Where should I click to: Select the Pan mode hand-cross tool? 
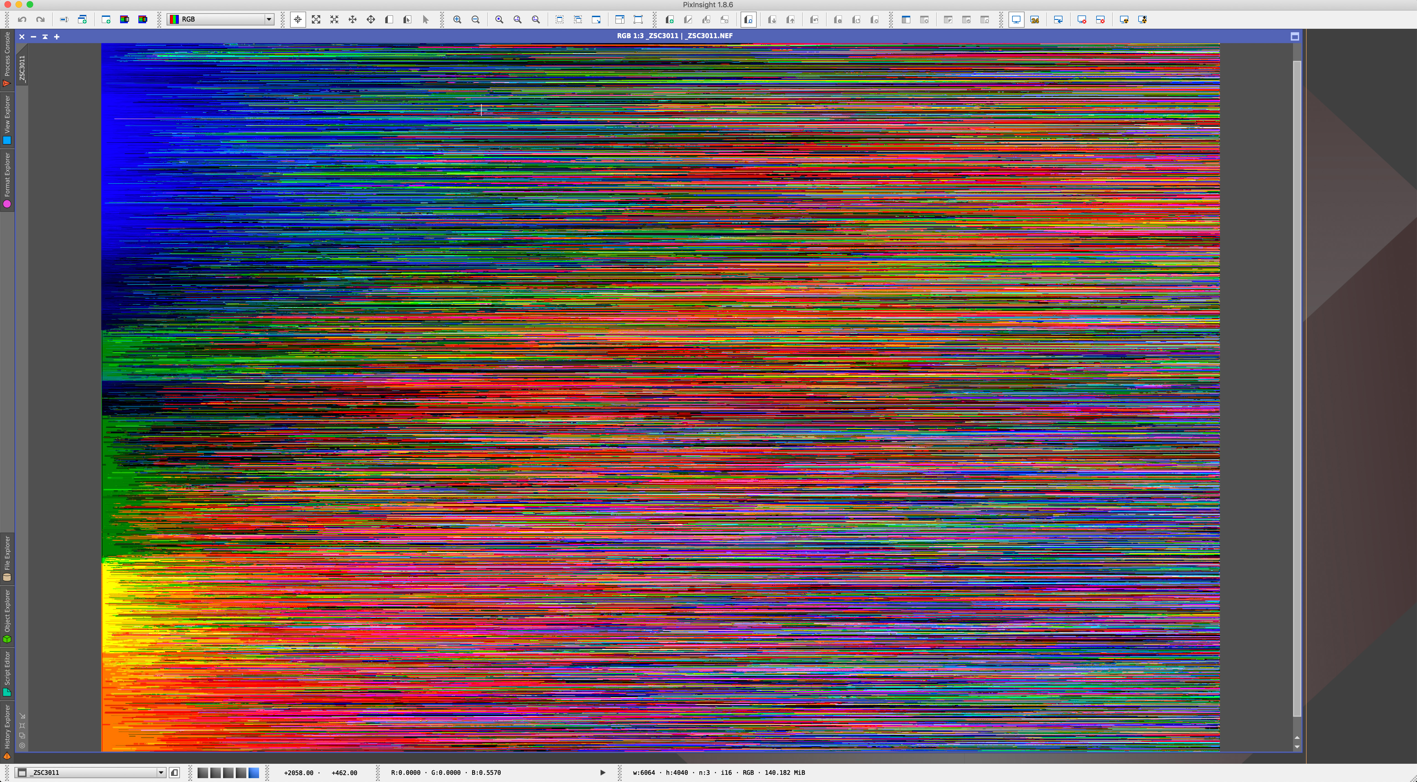pos(353,19)
